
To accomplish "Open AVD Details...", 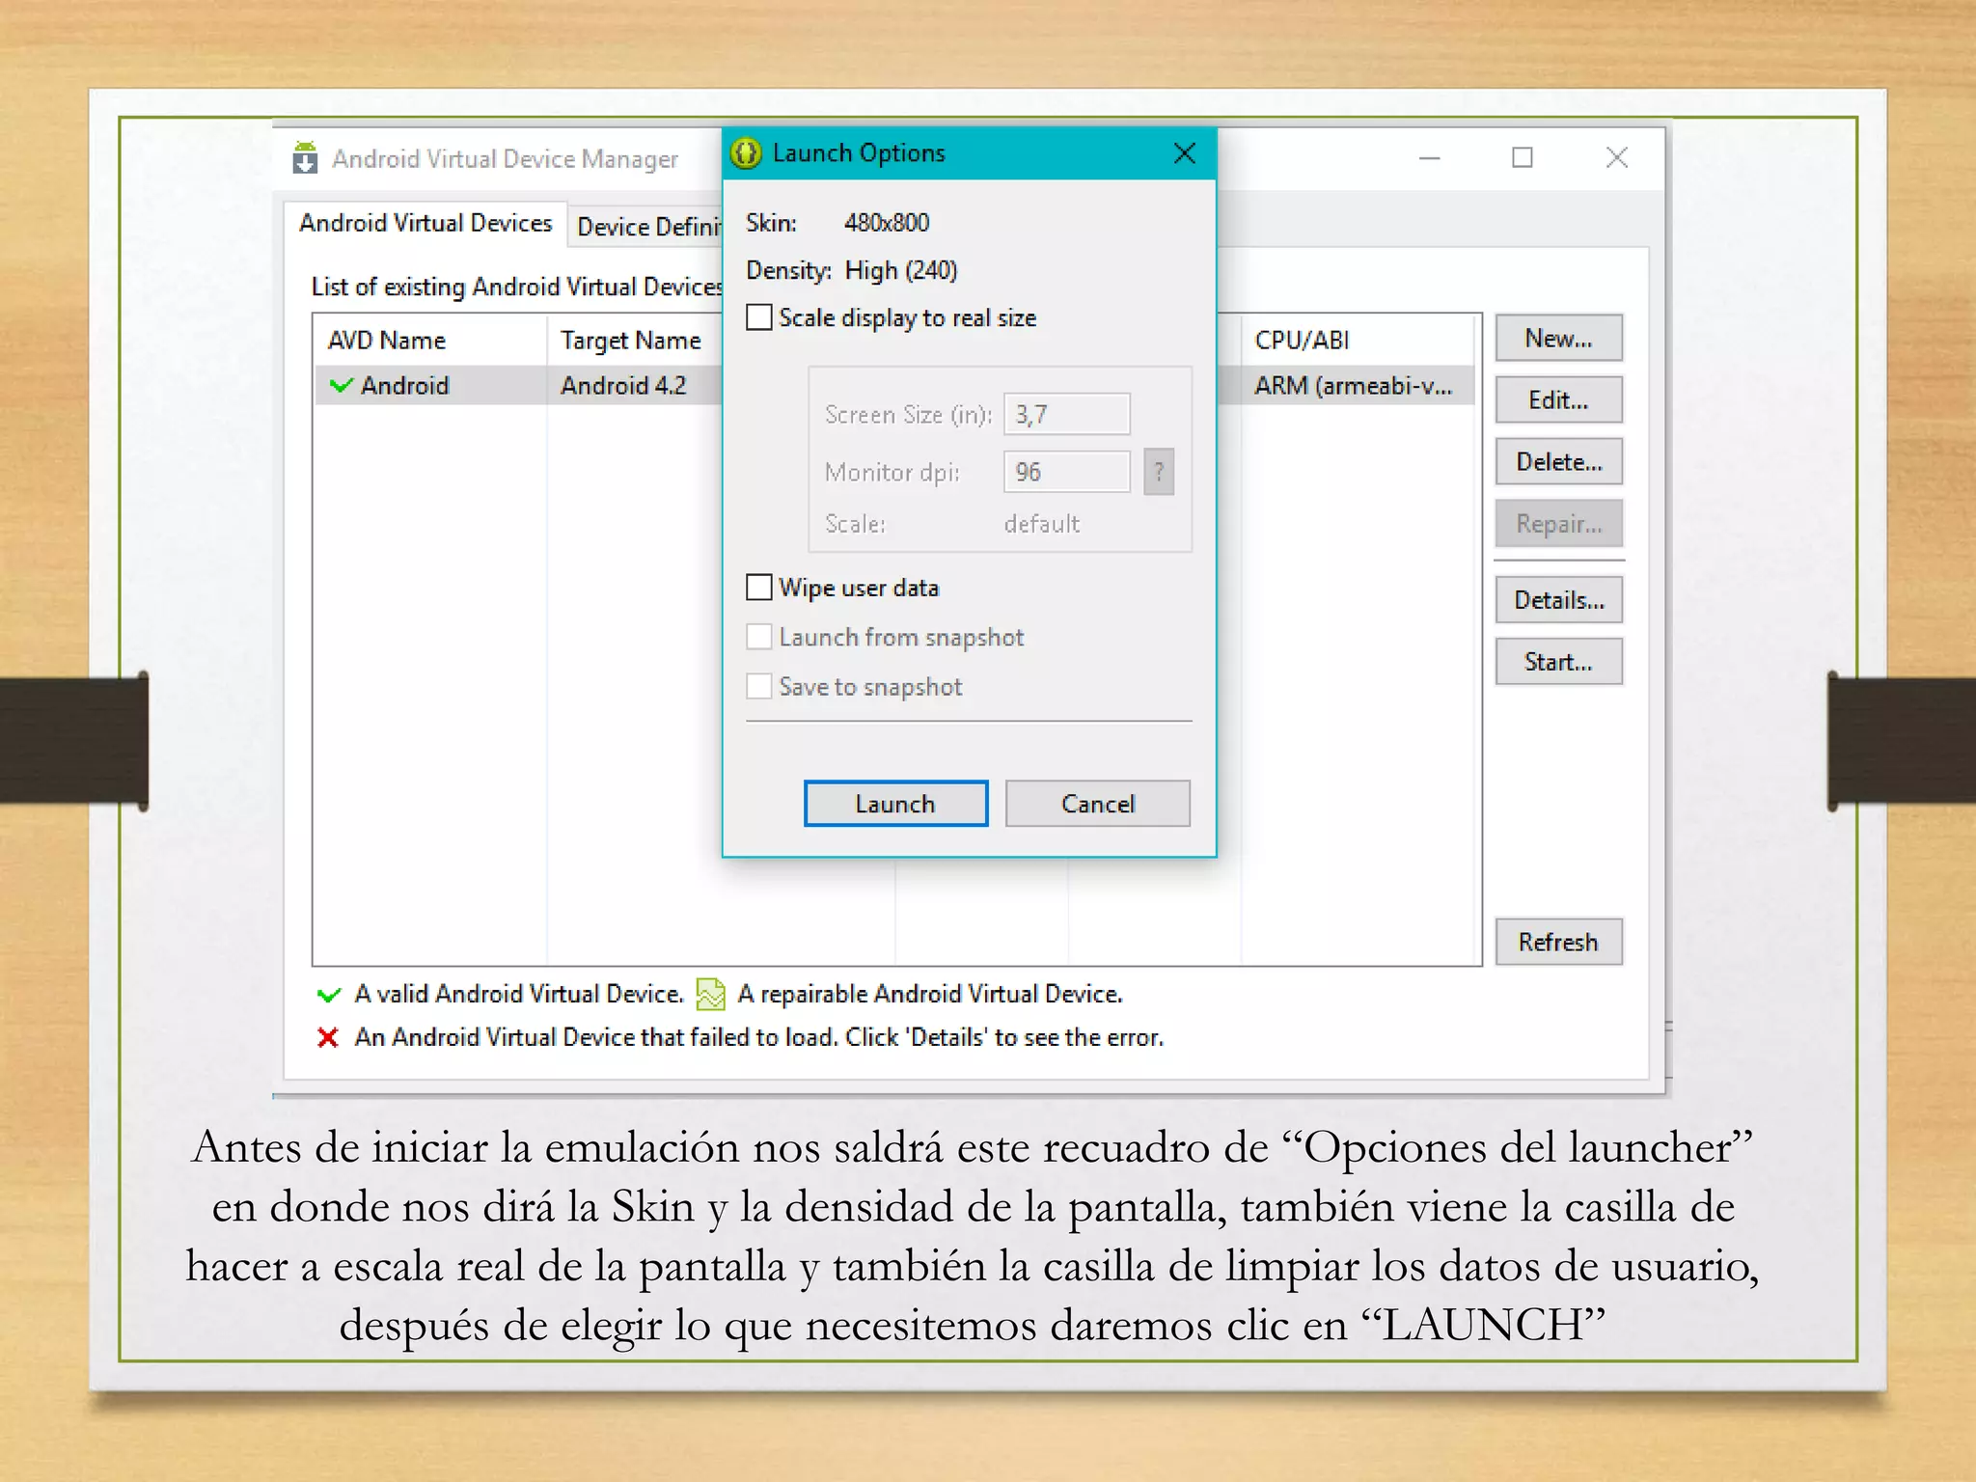I will pyautogui.click(x=1559, y=600).
